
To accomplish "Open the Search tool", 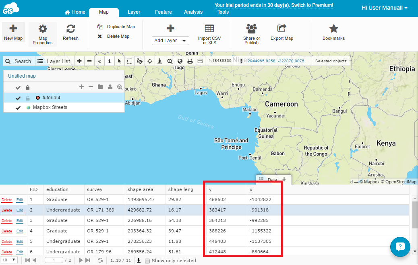I will pos(19,61).
